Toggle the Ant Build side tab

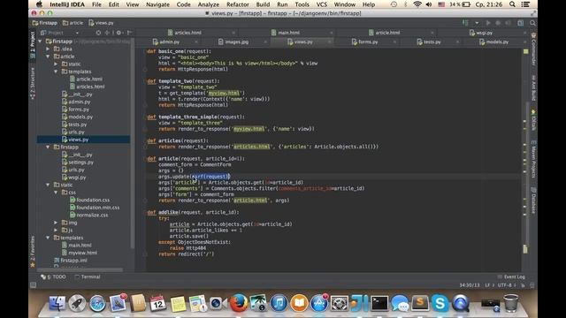pyautogui.click(x=533, y=87)
